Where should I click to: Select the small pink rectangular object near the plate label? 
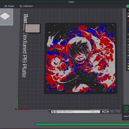click(33, 28)
